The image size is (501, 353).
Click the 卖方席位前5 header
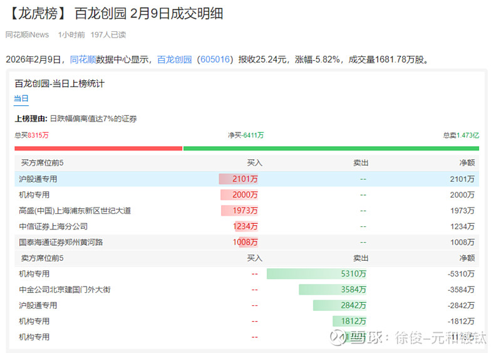click(42, 258)
